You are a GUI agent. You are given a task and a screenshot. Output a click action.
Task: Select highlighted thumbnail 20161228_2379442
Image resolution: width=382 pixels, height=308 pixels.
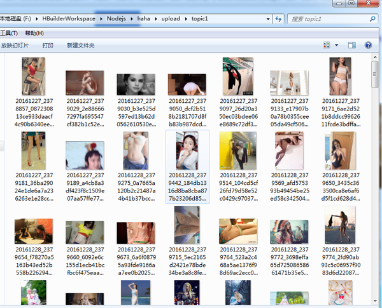[x=187, y=151]
